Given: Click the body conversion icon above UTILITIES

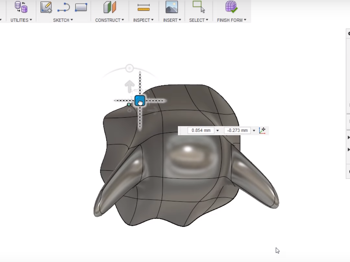Looking at the screenshot, I should pos(20,7).
